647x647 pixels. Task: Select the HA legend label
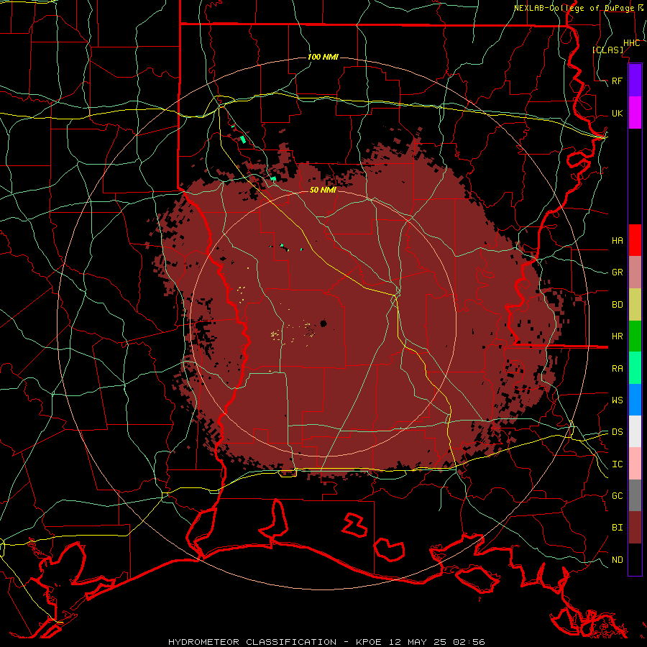coord(618,240)
